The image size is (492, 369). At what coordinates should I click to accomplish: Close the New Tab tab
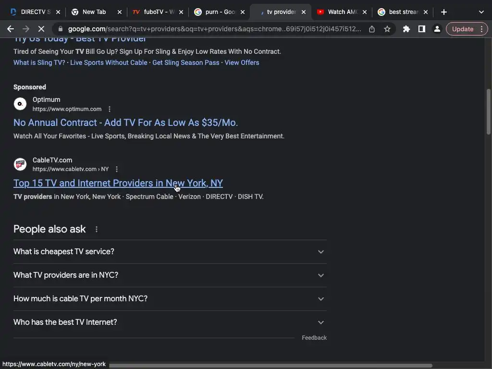(120, 12)
